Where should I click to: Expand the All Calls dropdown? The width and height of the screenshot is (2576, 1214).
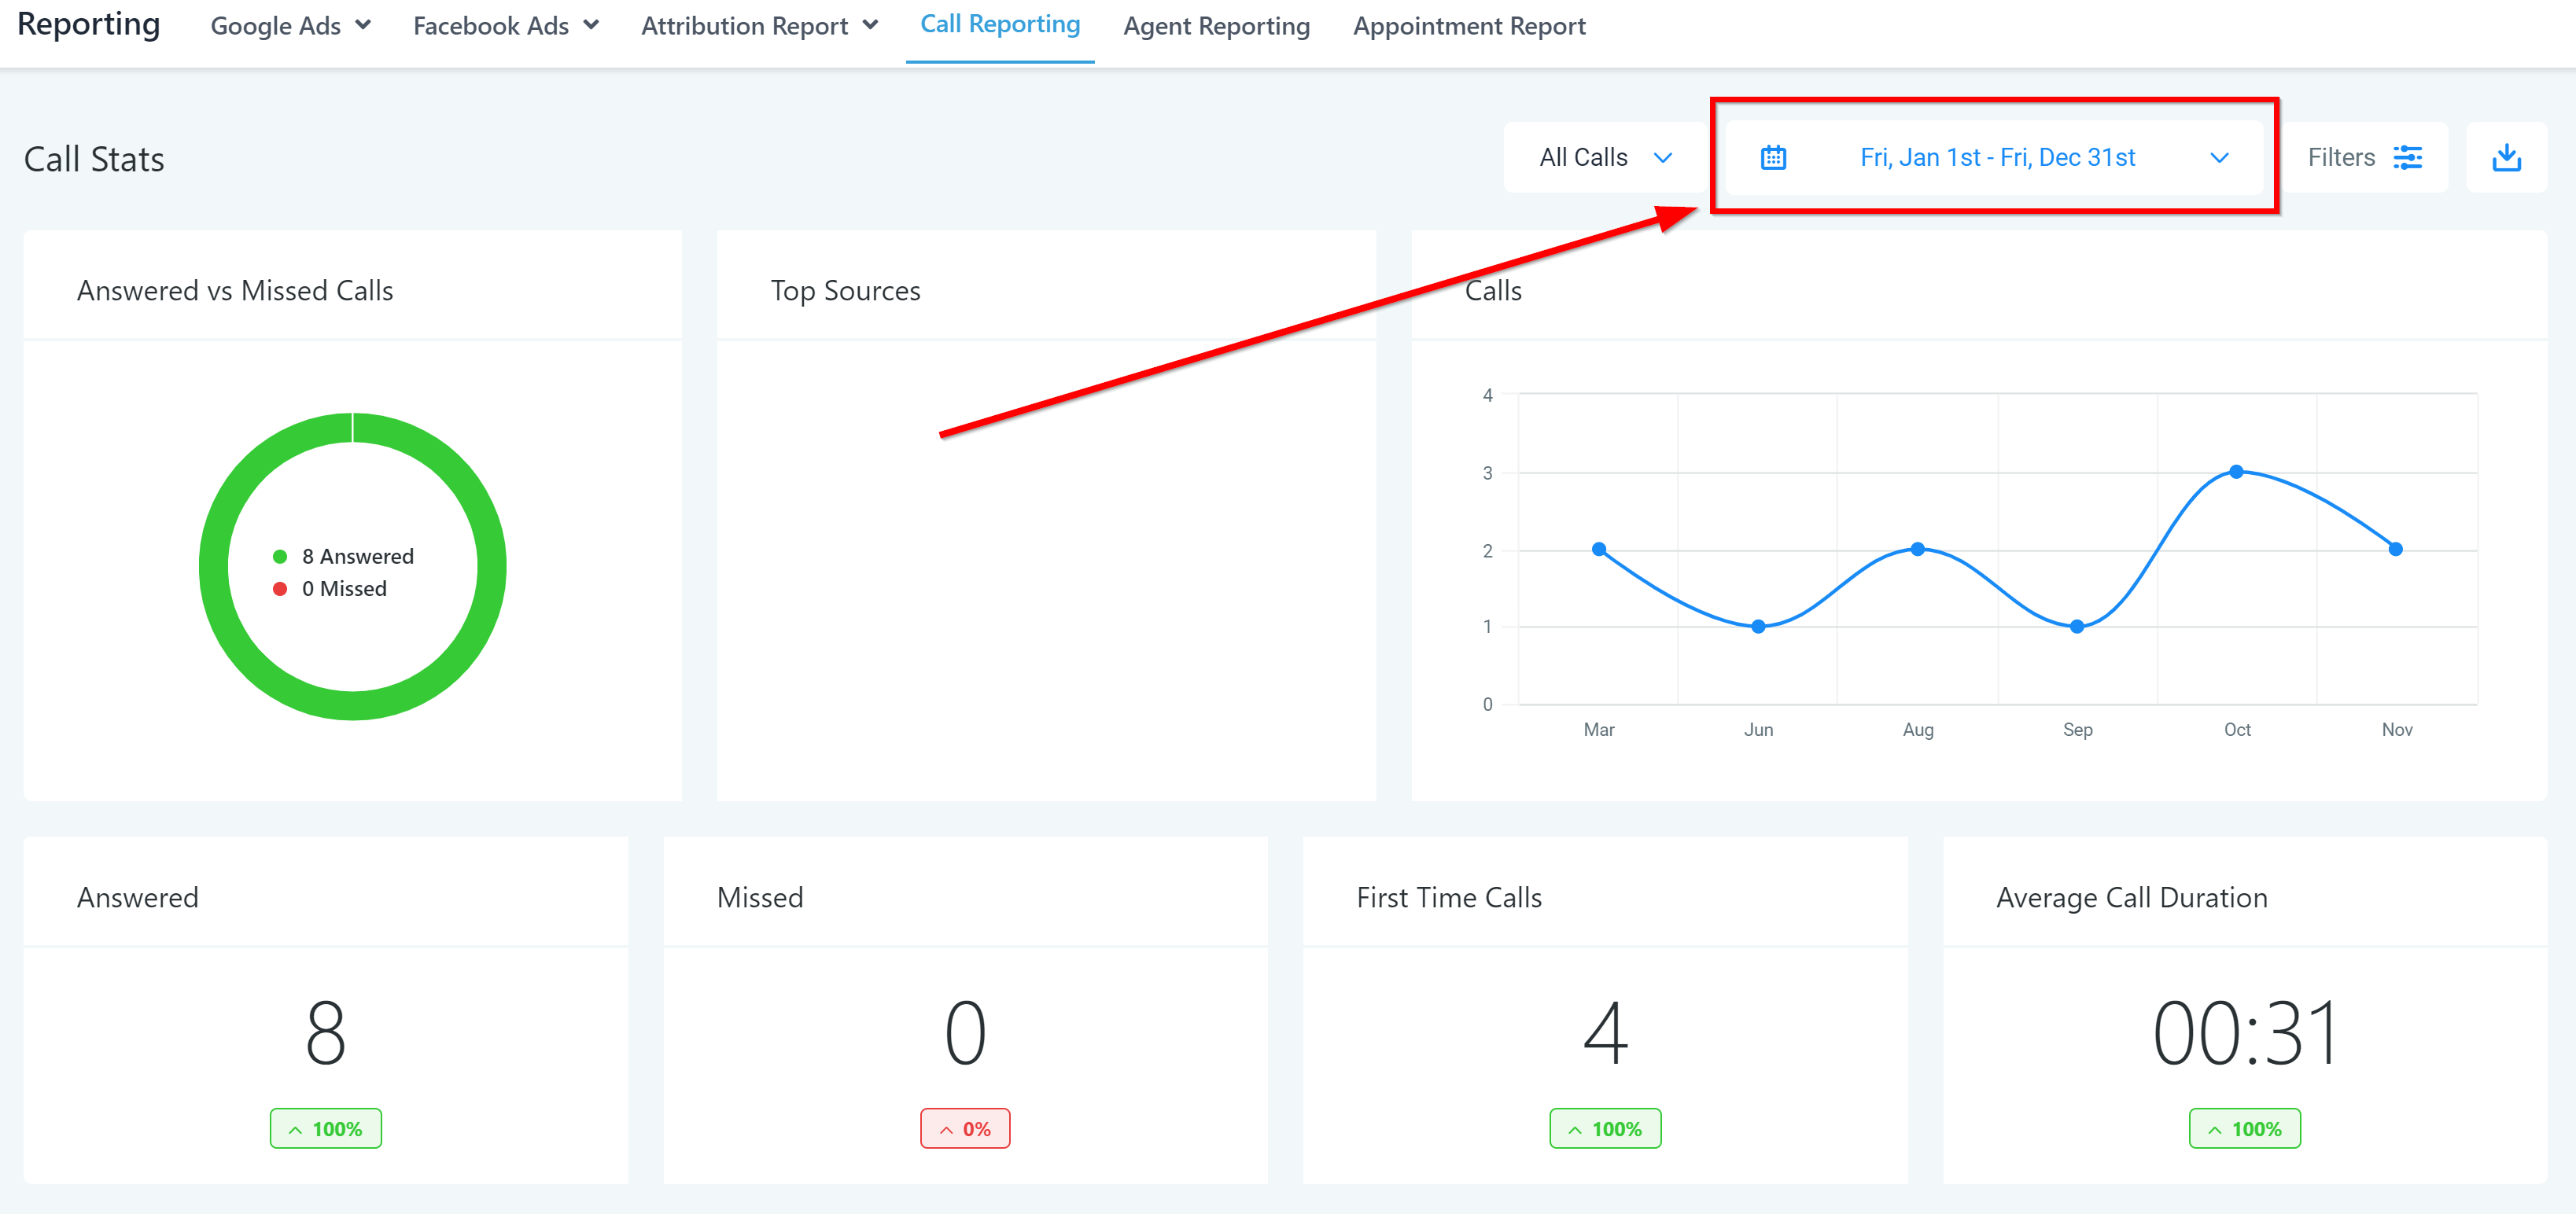click(x=1605, y=158)
